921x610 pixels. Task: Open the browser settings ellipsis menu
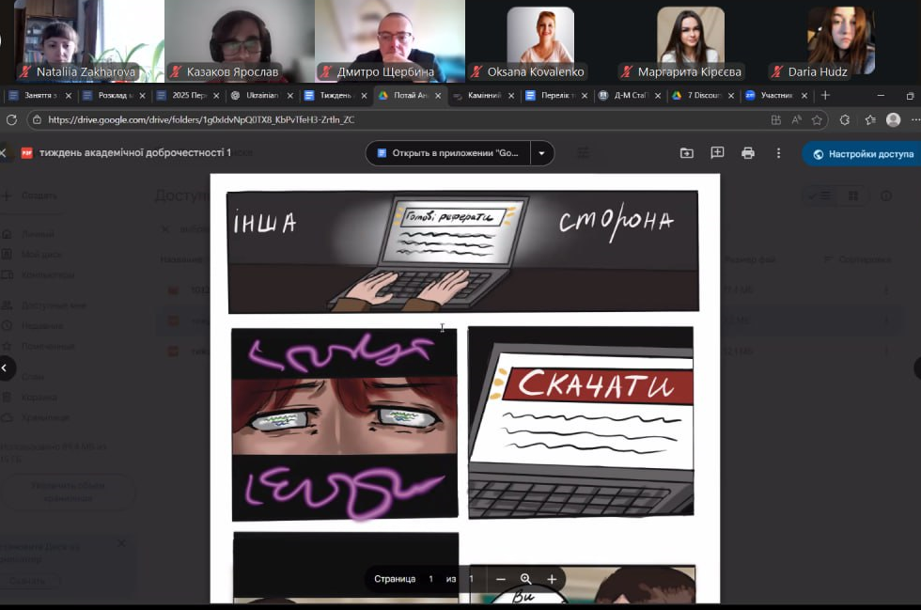point(914,119)
